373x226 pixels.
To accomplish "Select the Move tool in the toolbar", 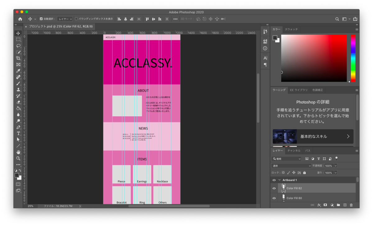I will tap(18, 33).
